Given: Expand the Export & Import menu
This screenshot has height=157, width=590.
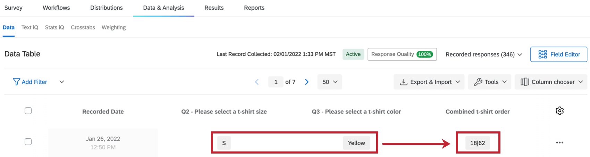Looking at the screenshot, I should pos(429,82).
